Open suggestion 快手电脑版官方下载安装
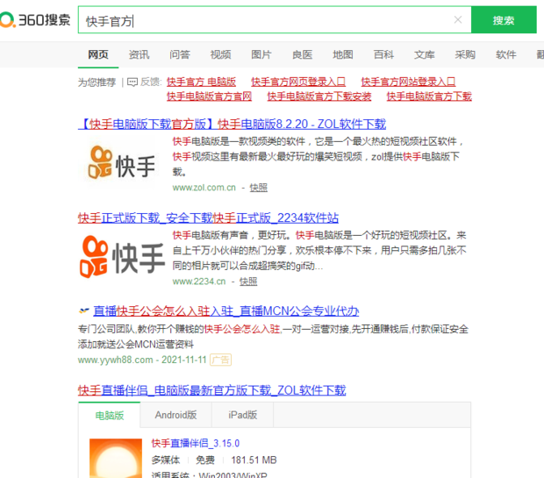The width and height of the screenshot is (544, 478). [319, 96]
